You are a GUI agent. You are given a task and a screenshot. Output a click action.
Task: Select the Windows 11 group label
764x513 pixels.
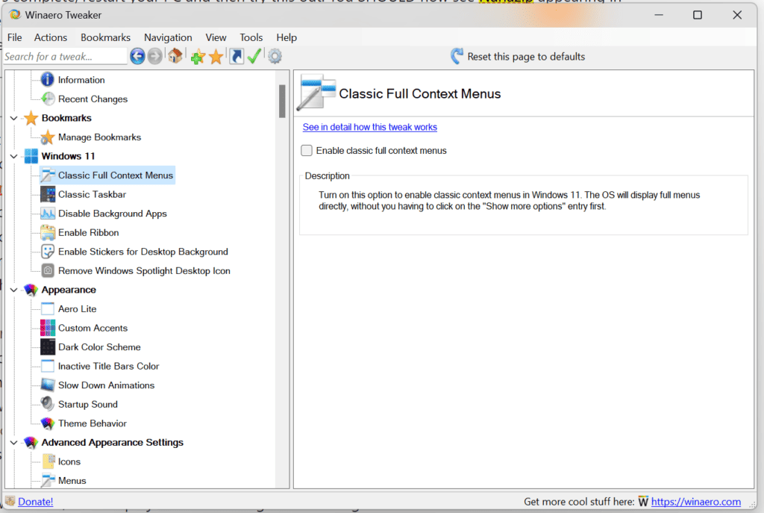click(x=68, y=156)
